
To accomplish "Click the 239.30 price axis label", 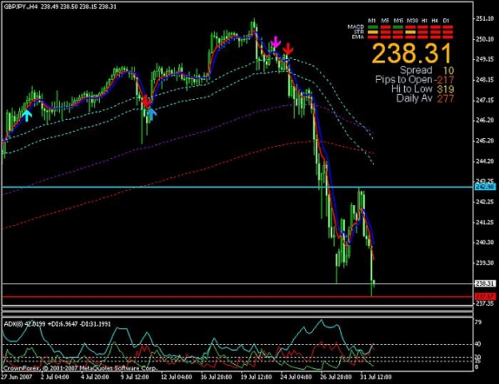I will click(485, 263).
